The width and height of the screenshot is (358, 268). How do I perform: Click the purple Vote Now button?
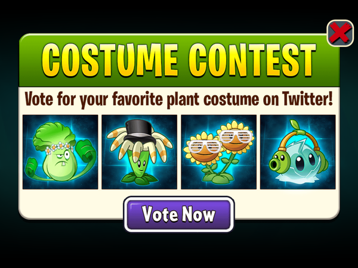179,214
